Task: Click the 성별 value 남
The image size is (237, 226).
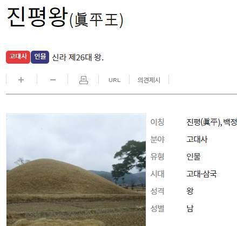Action: click(190, 208)
